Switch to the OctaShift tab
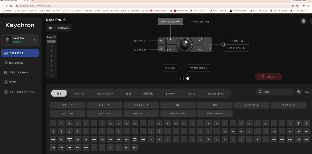The height and width of the screenshot is (154, 312). point(79,94)
